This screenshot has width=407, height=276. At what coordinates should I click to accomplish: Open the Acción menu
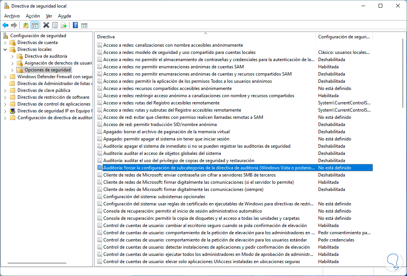point(33,16)
